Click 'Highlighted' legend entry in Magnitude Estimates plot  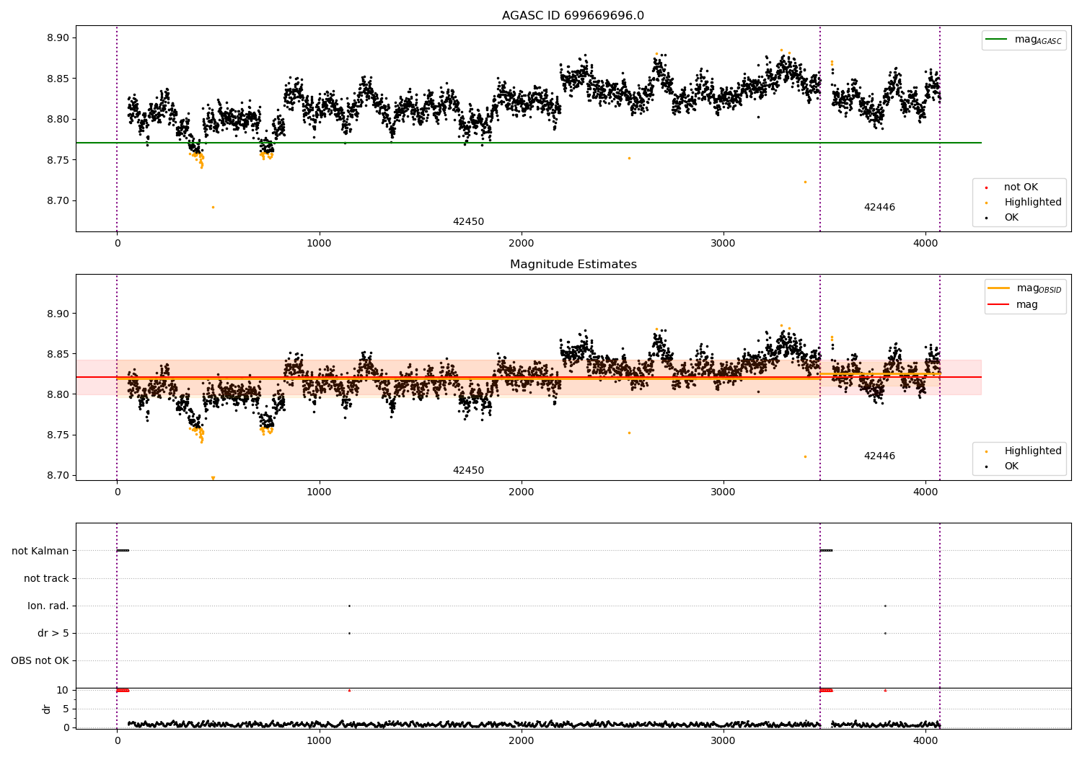pyautogui.click(x=1024, y=451)
